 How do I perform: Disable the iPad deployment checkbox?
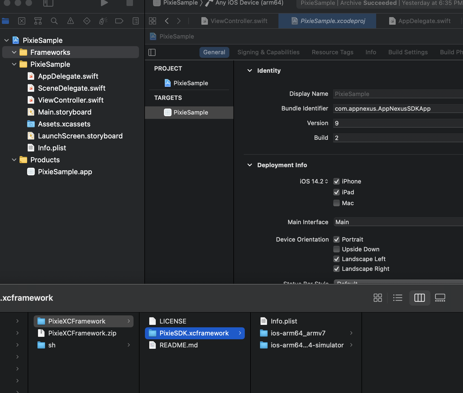tap(336, 192)
